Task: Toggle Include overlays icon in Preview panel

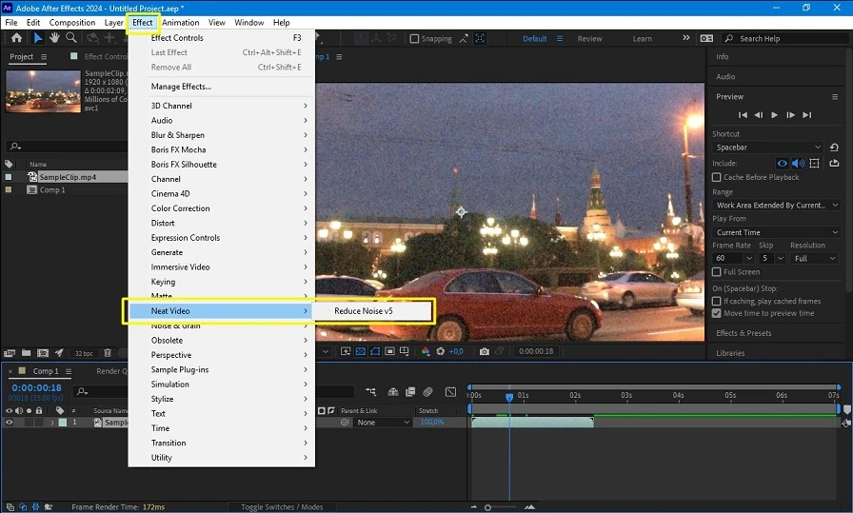Action: coord(814,163)
